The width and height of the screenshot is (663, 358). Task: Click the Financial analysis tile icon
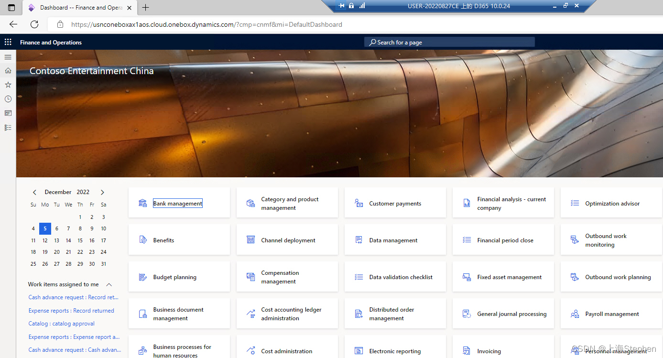click(x=467, y=203)
